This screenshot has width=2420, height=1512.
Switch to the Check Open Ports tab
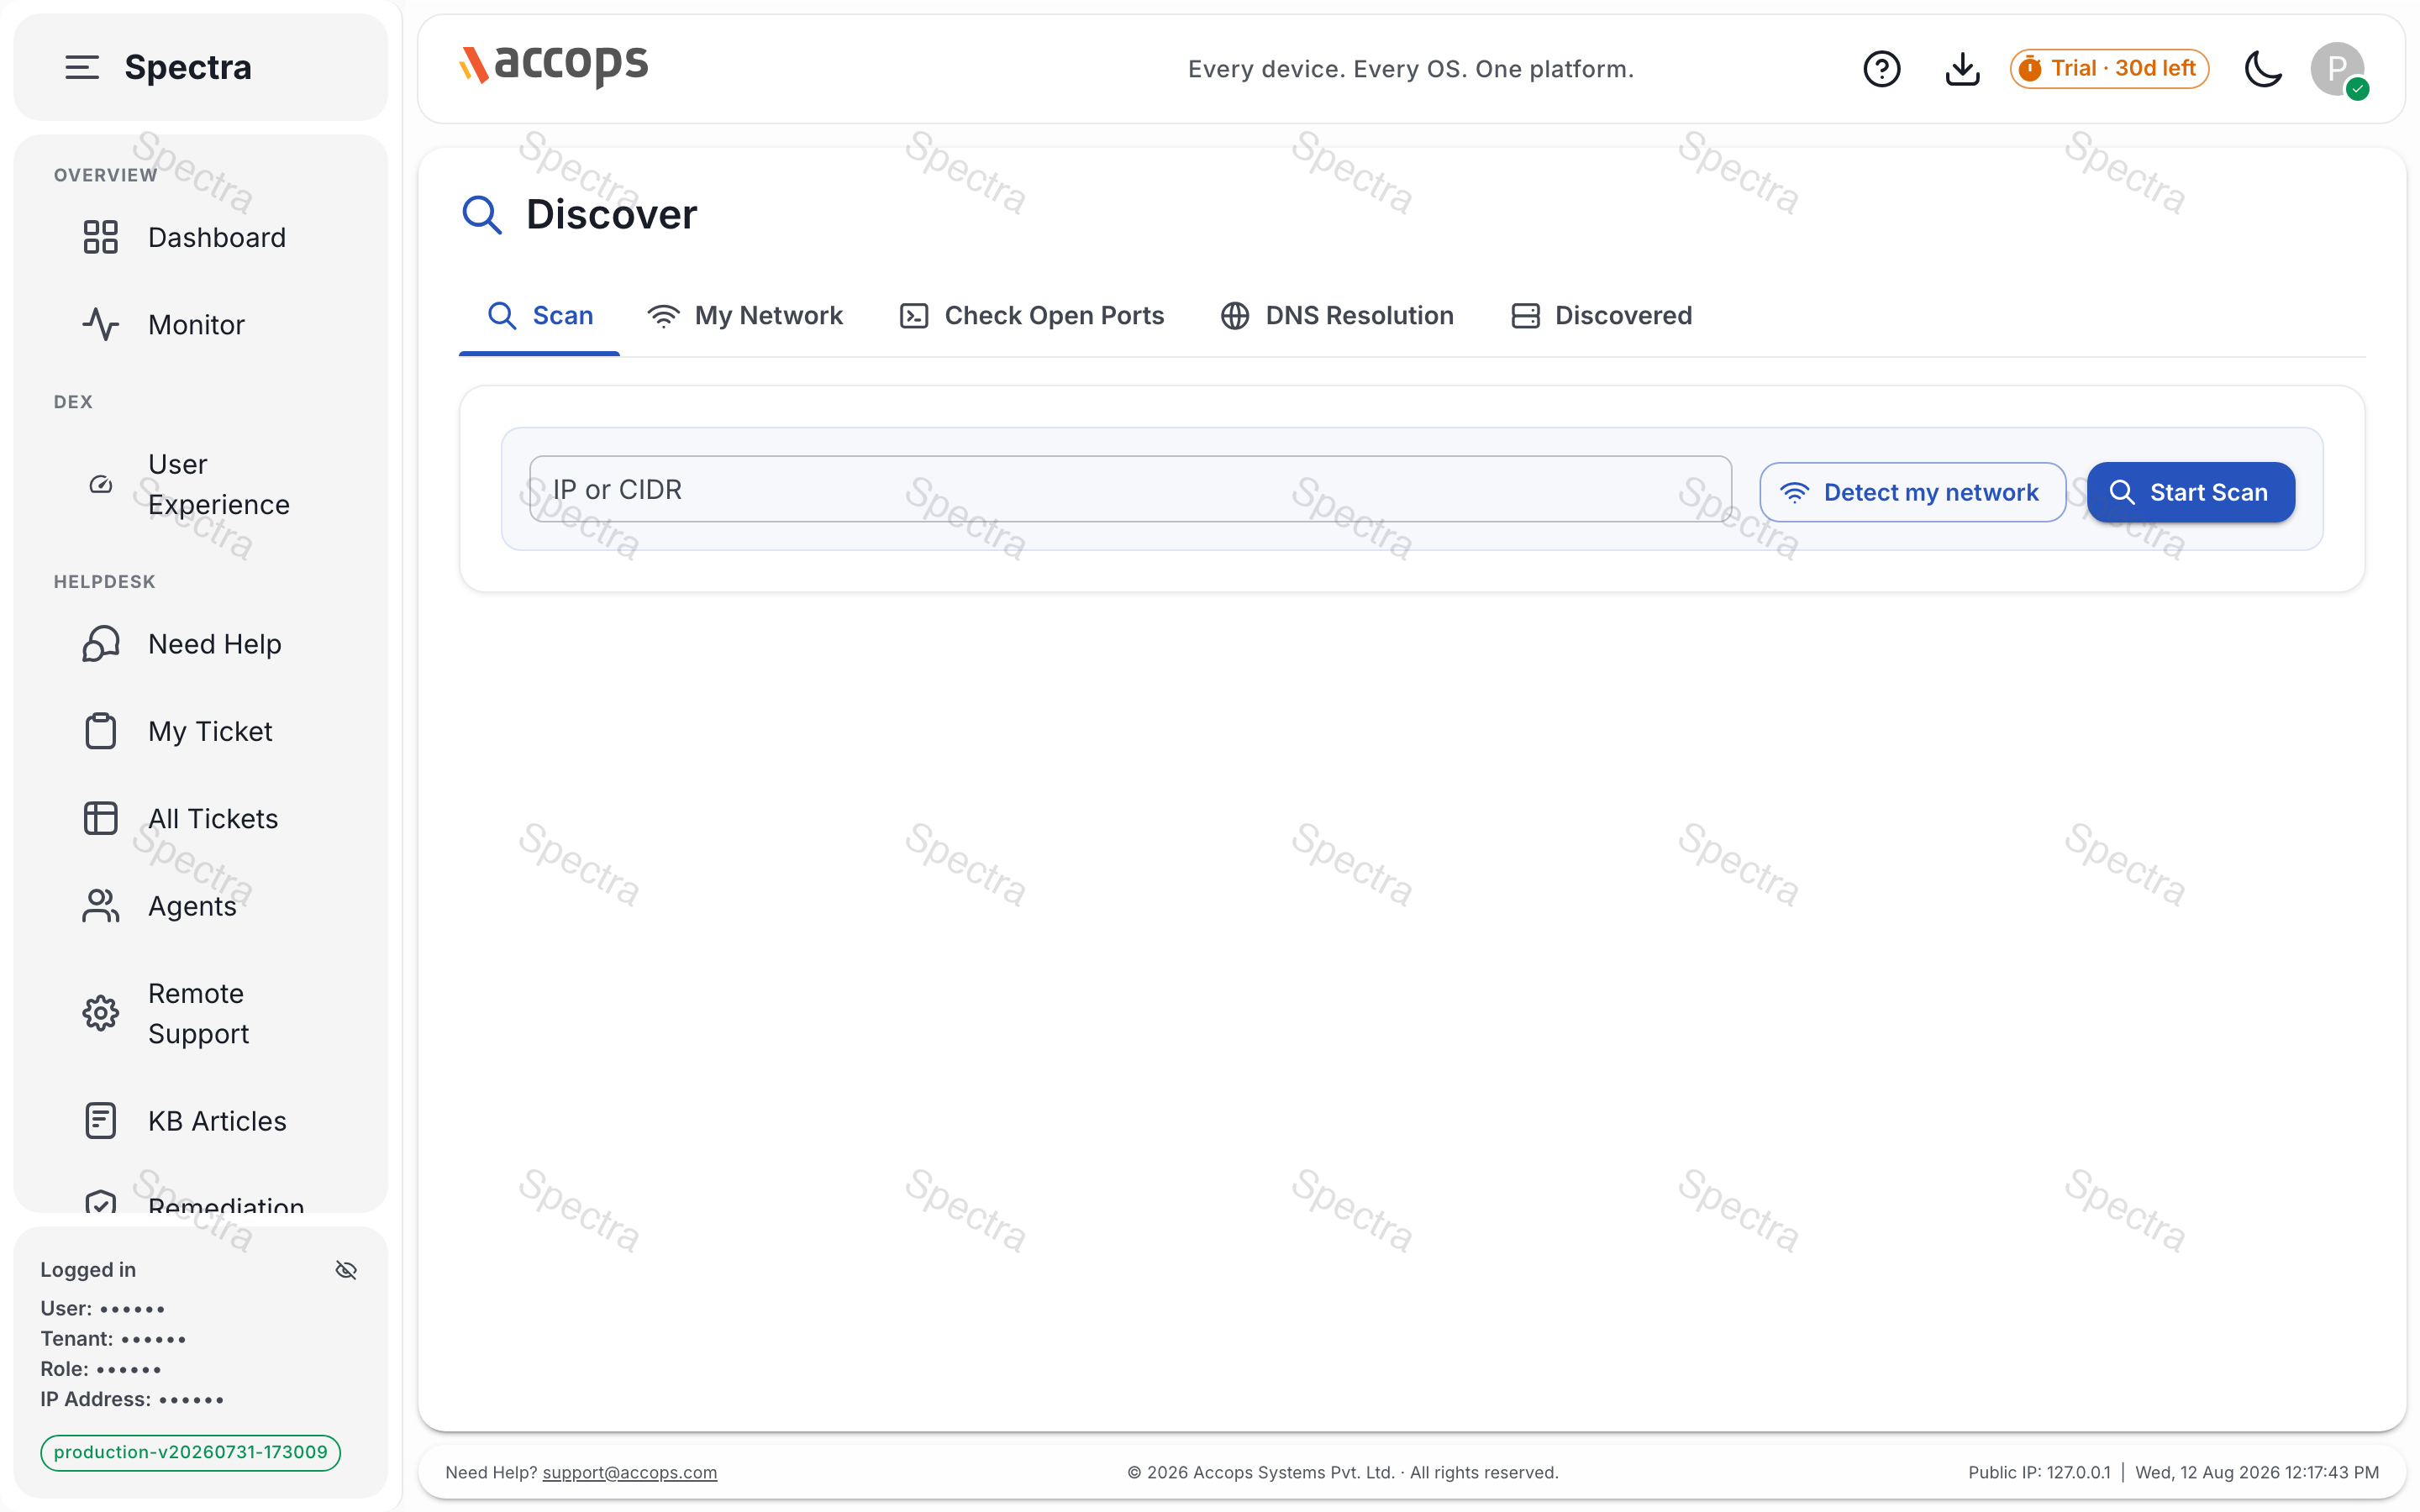click(x=1032, y=316)
